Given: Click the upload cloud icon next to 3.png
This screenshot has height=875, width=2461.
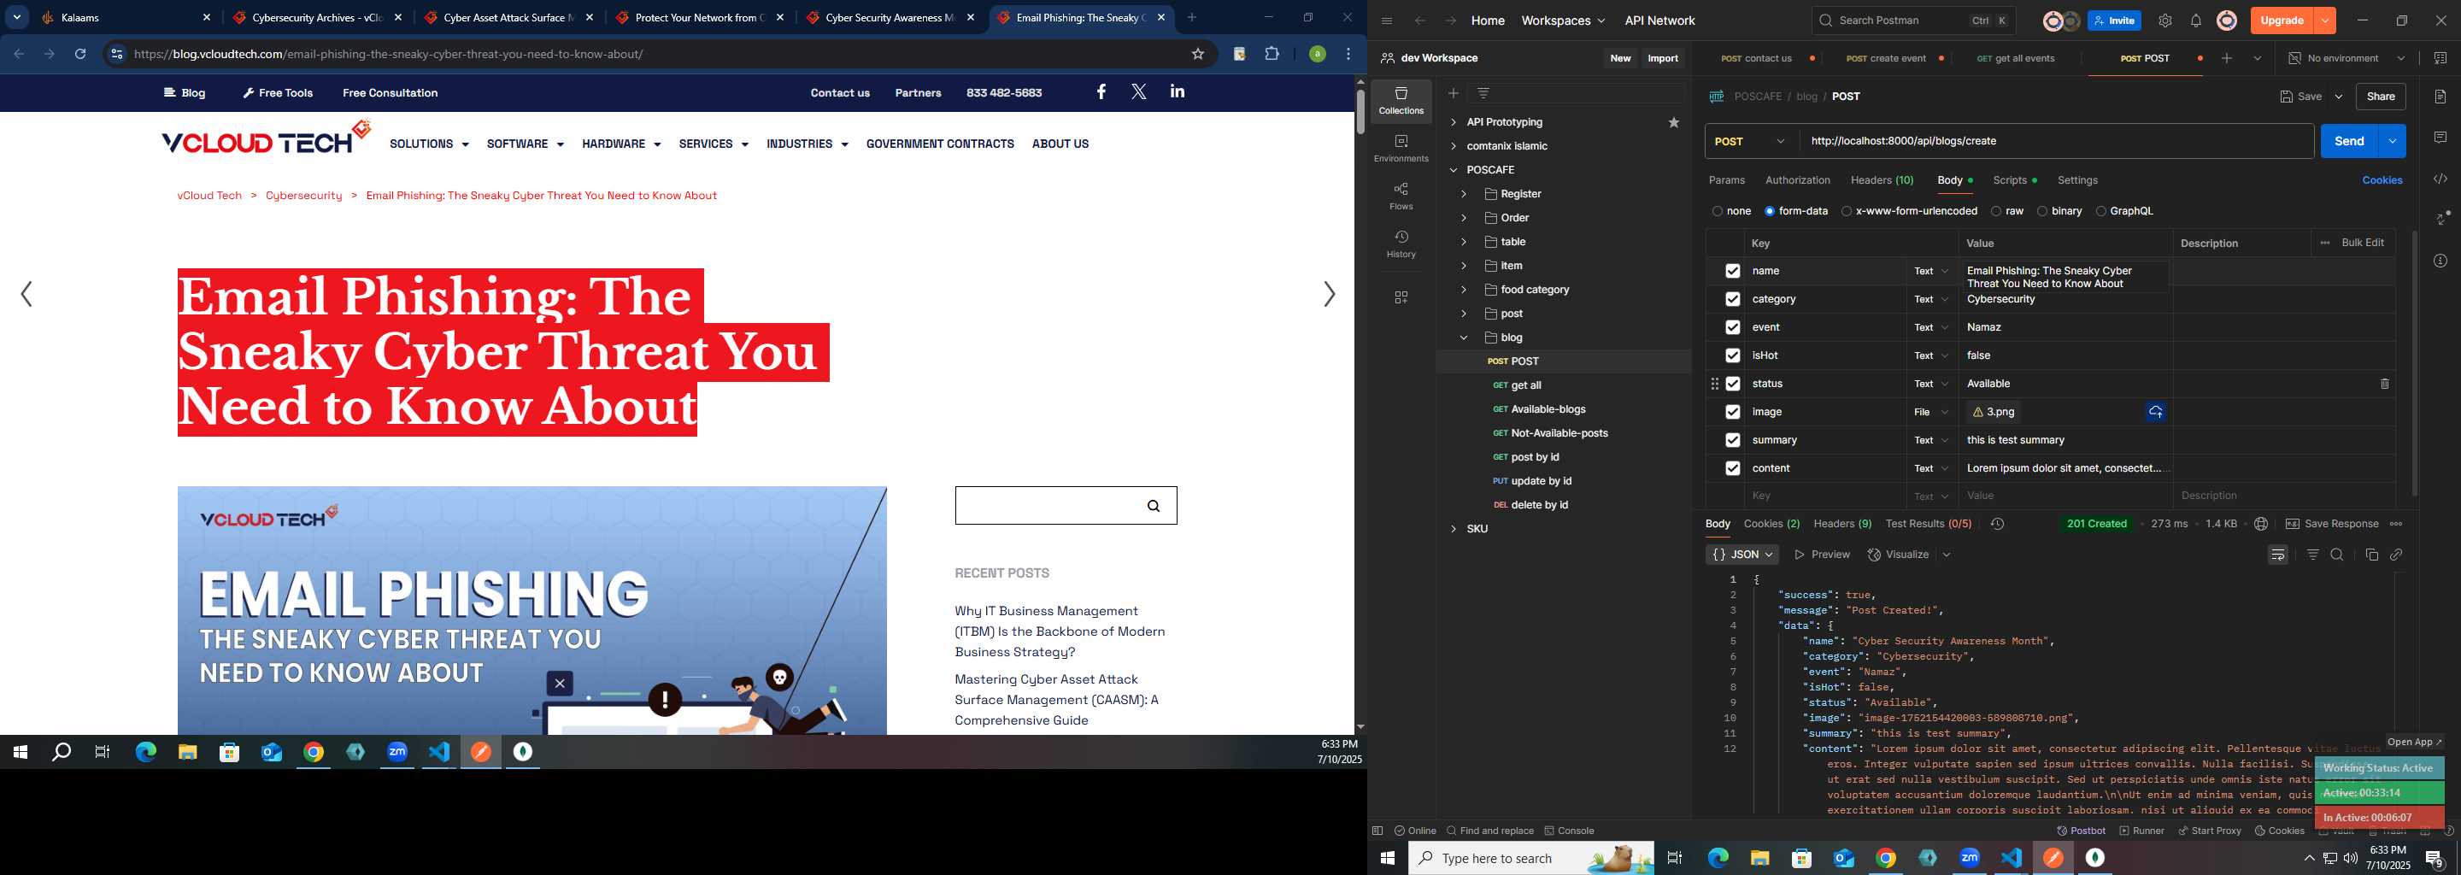Looking at the screenshot, I should [x=2155, y=412].
